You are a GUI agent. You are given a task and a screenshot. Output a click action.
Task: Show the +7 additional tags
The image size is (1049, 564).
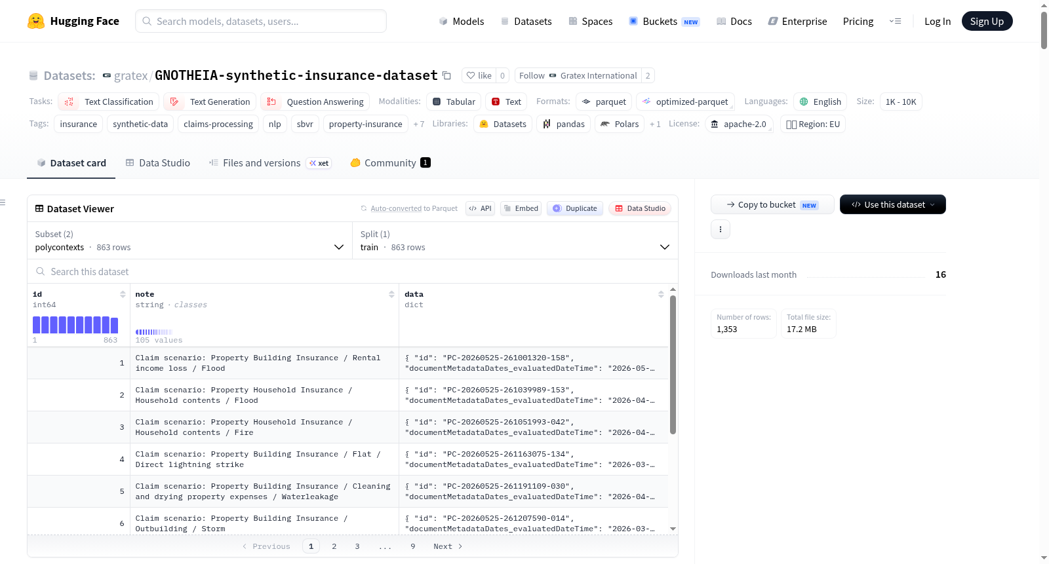pyautogui.click(x=419, y=124)
